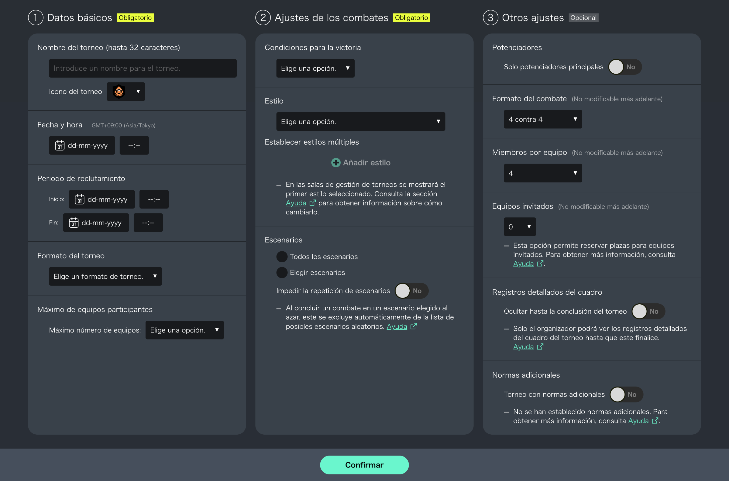Screen dimensions: 729x481
Task: Click the calendar icon in Fecha y hora
Action: click(60, 145)
